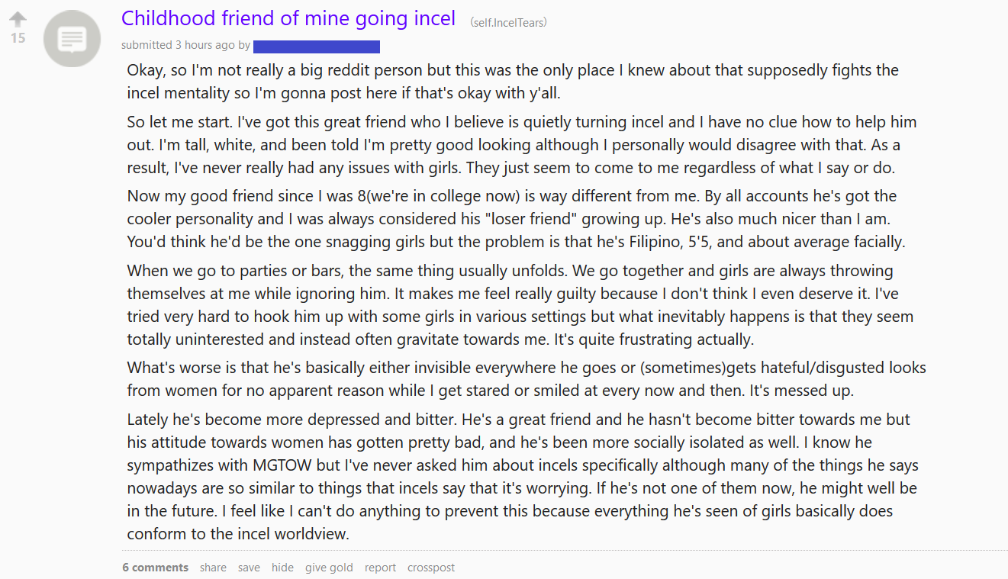Click the self-post speech bubble thumbnail
The image size is (1008, 579).
[72, 39]
